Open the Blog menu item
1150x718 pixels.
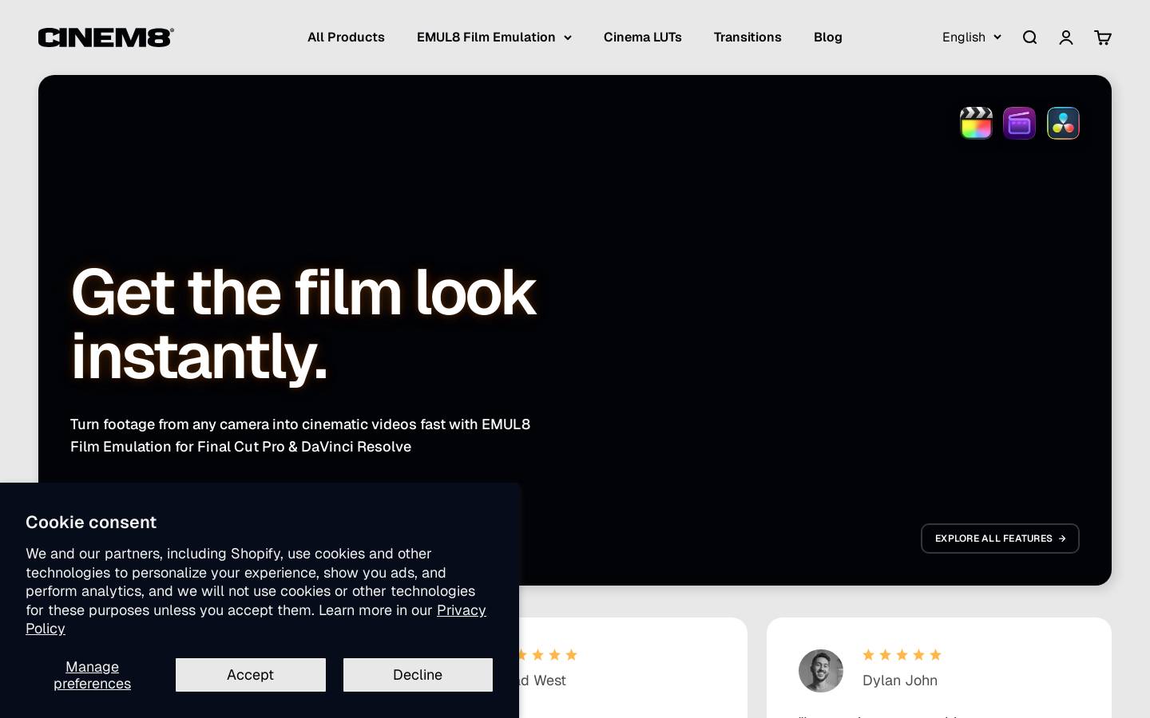click(x=828, y=37)
